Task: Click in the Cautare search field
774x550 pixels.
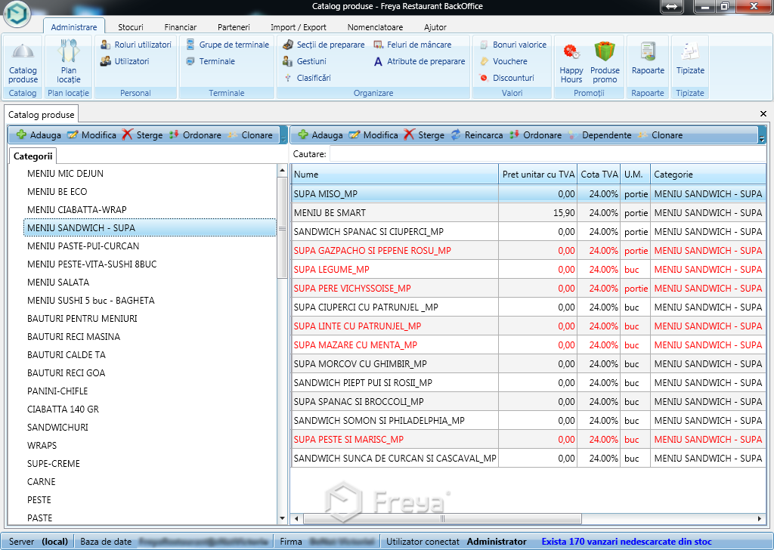Action: click(x=544, y=154)
